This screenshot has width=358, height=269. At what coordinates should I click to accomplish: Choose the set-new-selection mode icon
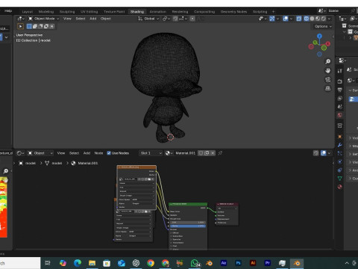(29, 26)
